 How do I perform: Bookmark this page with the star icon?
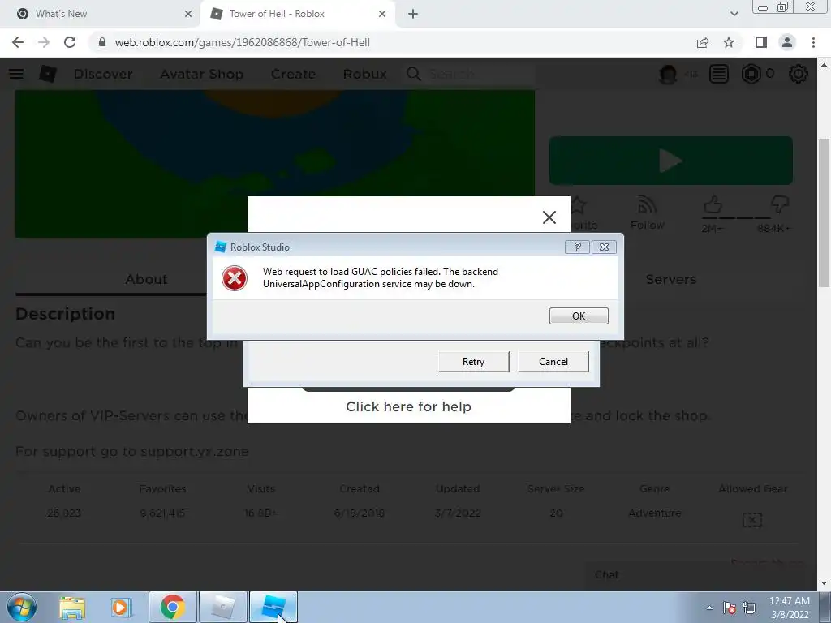pos(729,42)
